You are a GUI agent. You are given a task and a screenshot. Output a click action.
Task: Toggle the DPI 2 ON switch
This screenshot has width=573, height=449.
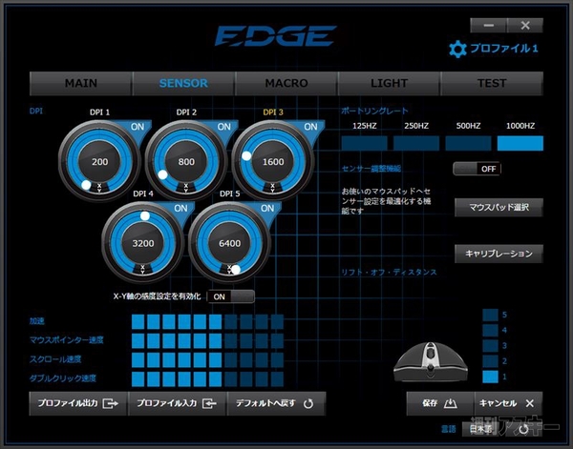224,127
